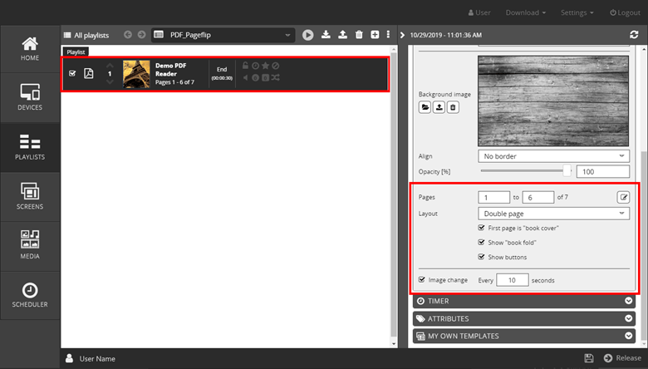648x369 pixels.
Task: Open the Settings menu
Action: tap(577, 12)
